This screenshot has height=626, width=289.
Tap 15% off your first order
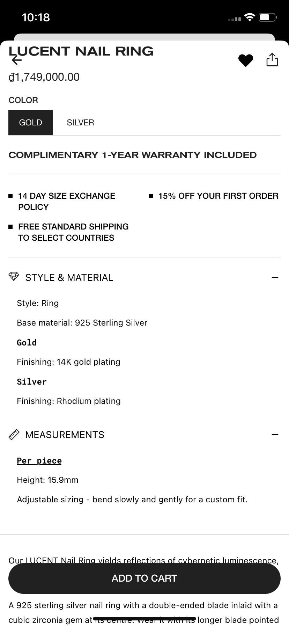click(218, 196)
